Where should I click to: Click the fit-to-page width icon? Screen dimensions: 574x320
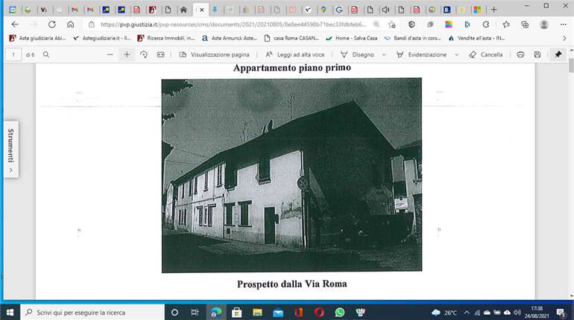(x=161, y=54)
